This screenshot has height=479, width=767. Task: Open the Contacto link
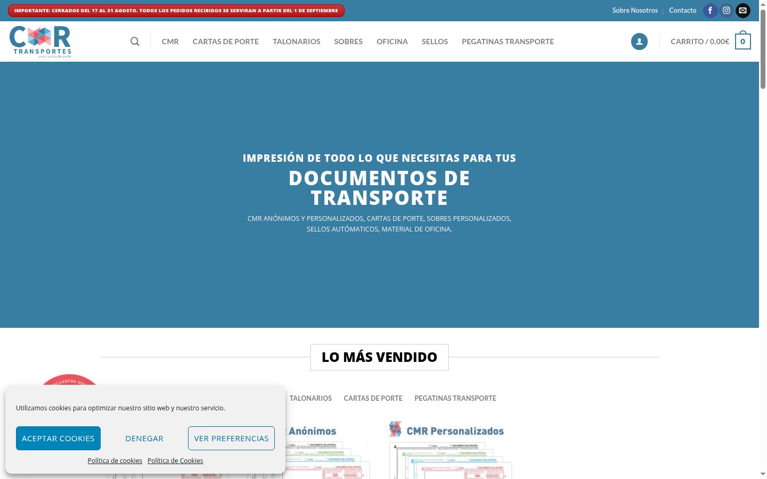pyautogui.click(x=683, y=11)
